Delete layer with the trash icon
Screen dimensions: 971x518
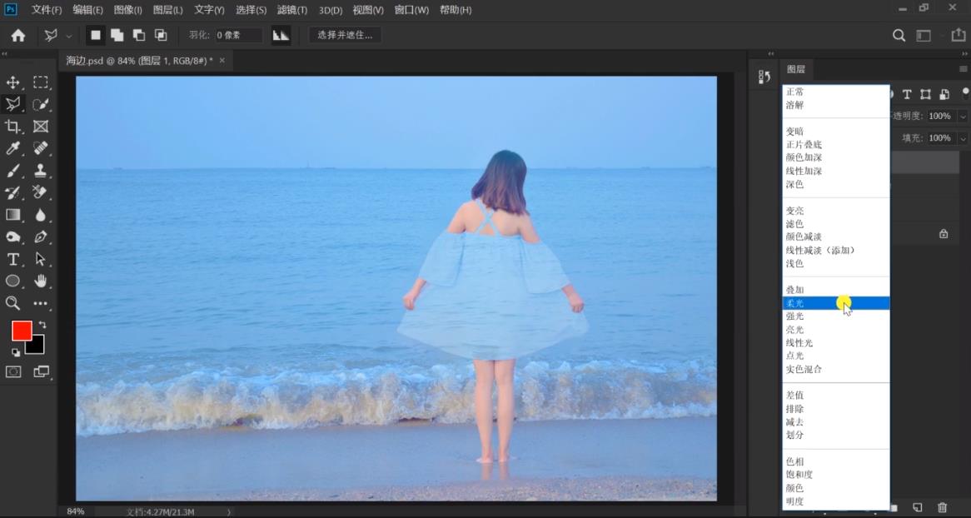pos(942,507)
